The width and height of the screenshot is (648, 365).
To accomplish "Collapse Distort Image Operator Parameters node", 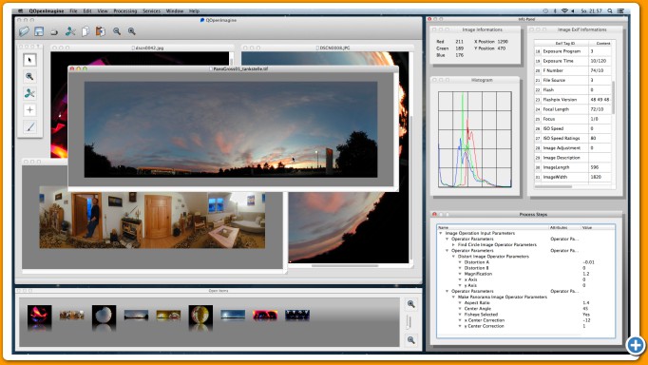I will point(453,257).
